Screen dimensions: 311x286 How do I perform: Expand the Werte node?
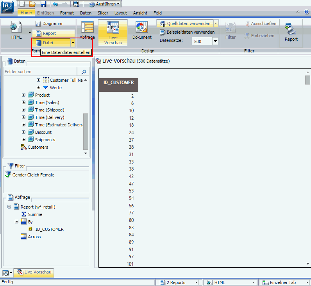tap(38, 87)
